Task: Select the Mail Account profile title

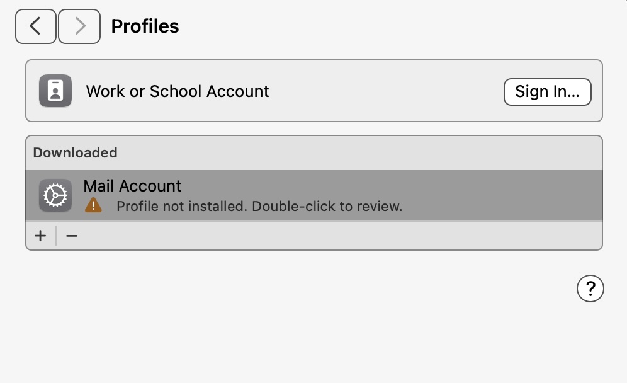Action: click(x=132, y=186)
